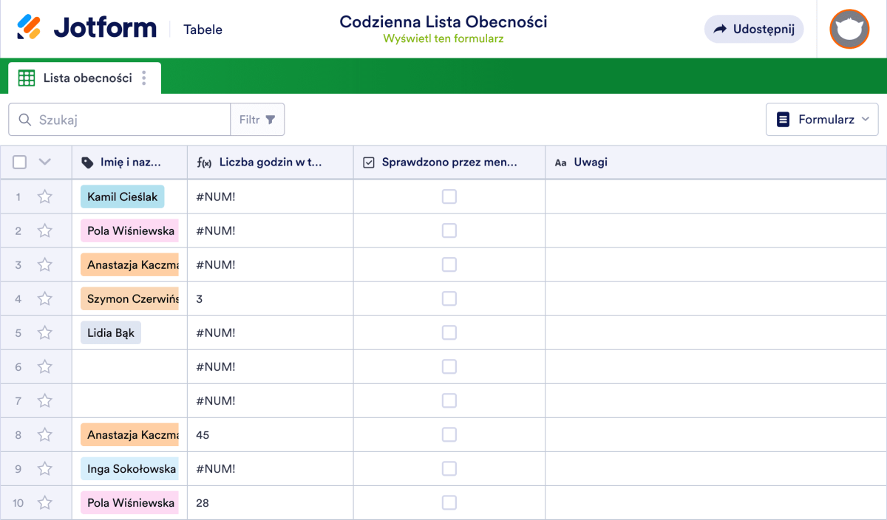Check Sprawdzono for Pola Wiśniewska in row 2
Screen dimensions: 887x520
449,230
